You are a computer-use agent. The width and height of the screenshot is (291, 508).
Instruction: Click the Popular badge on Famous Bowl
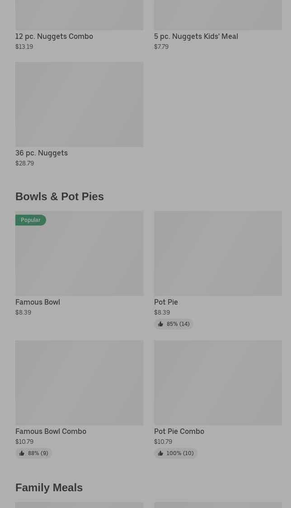click(31, 220)
